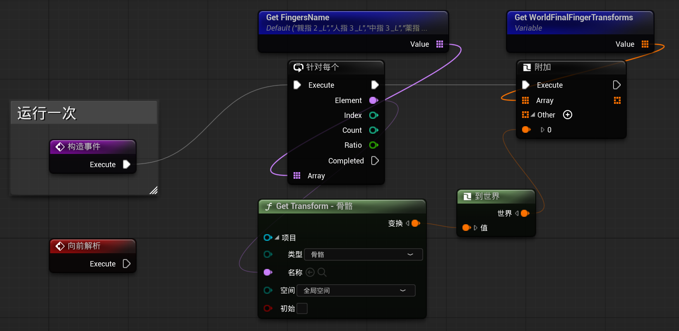Click the add pin plus icon beside Other

pyautogui.click(x=568, y=115)
